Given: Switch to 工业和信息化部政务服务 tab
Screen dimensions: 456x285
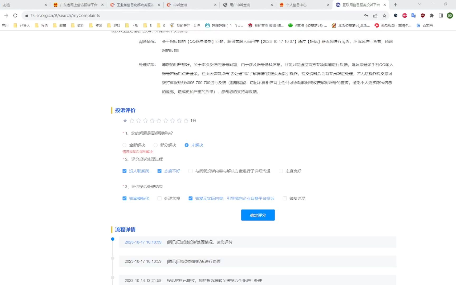Looking at the screenshot, I should pyautogui.click(x=135, y=5).
